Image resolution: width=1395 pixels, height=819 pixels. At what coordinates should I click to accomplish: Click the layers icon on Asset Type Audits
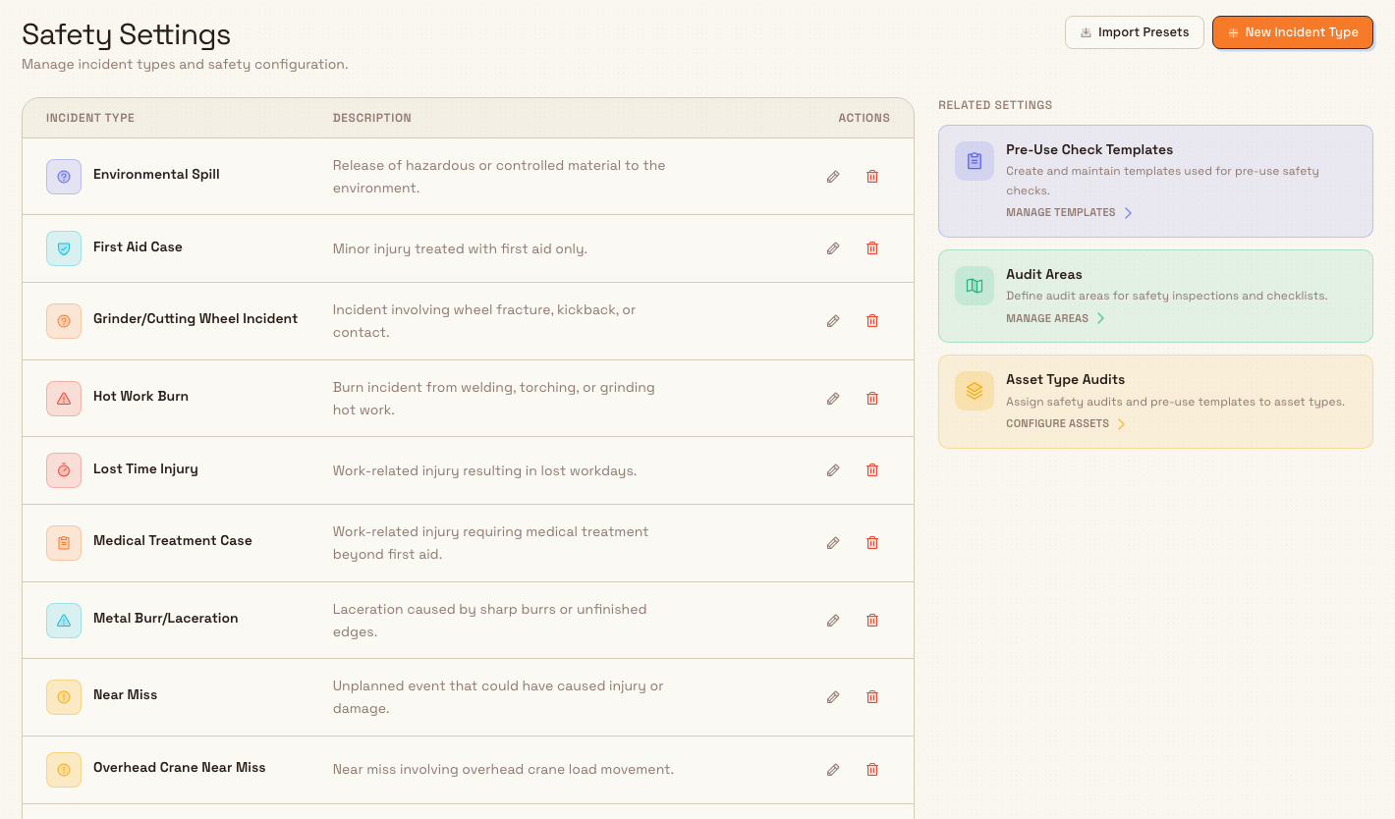click(975, 391)
